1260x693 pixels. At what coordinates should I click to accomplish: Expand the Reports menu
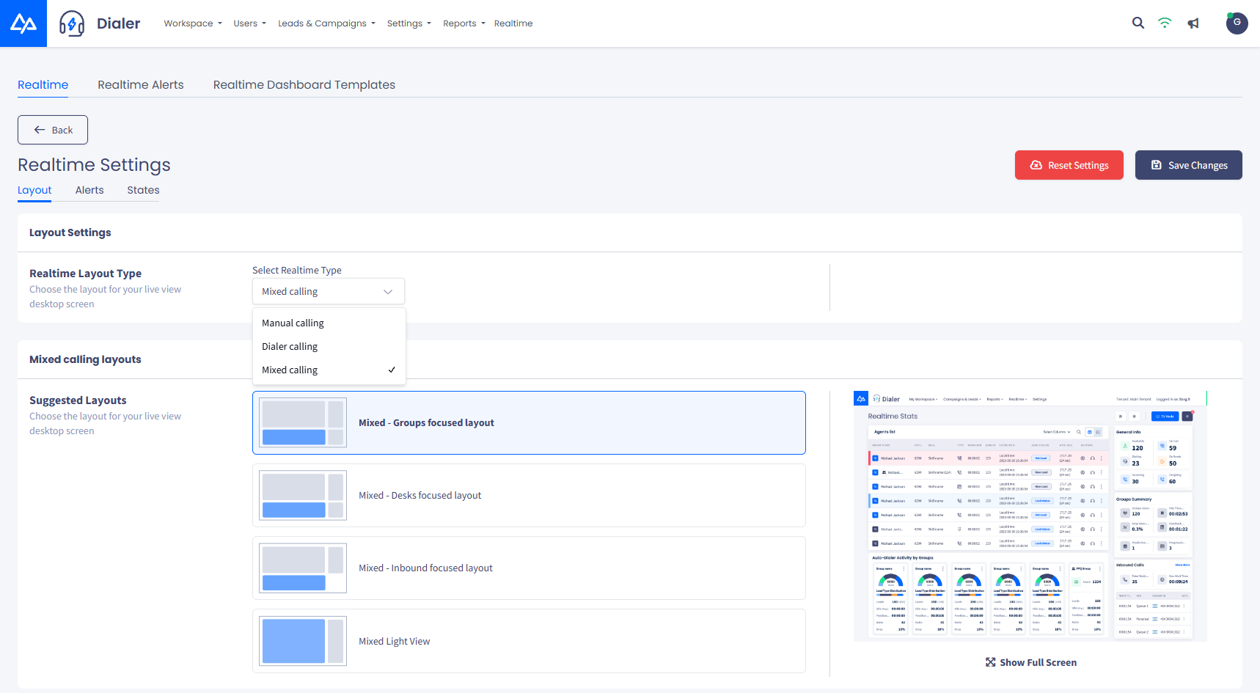464,23
